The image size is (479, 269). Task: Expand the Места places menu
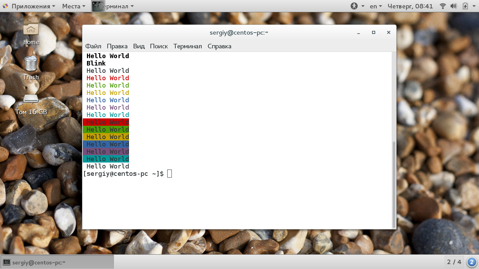[74, 6]
